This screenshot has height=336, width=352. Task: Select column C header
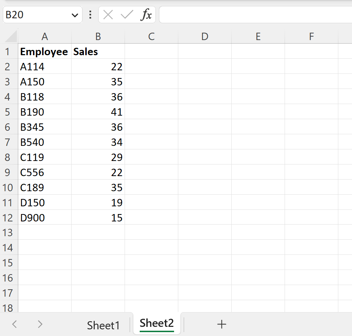pyautogui.click(x=151, y=36)
